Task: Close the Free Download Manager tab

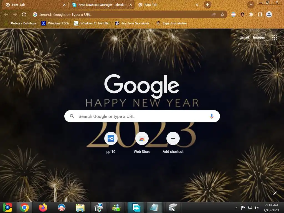Action: click(x=131, y=5)
